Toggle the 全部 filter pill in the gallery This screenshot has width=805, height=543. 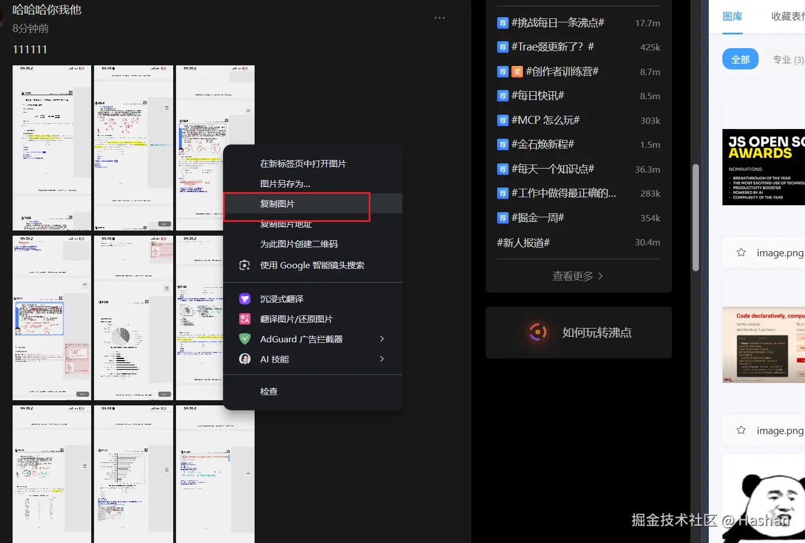(740, 59)
